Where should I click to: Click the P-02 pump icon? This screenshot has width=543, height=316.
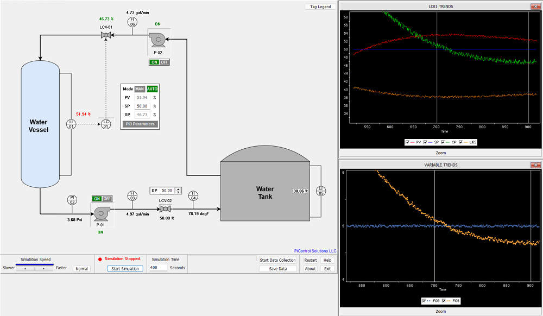click(x=158, y=40)
